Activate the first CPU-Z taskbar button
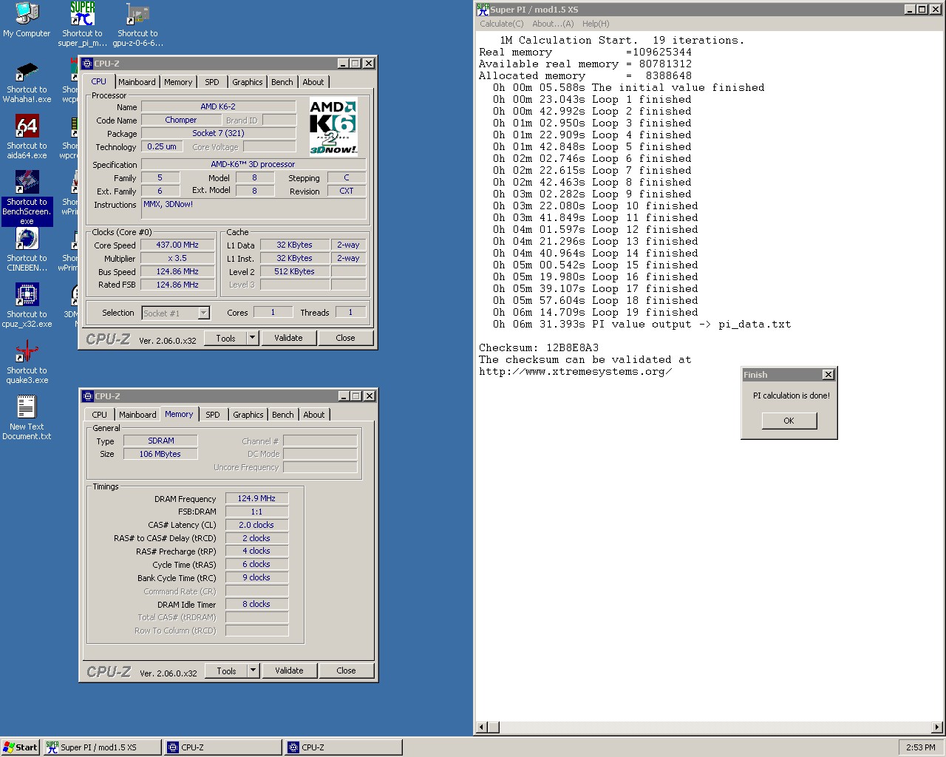The width and height of the screenshot is (946, 757). click(223, 747)
